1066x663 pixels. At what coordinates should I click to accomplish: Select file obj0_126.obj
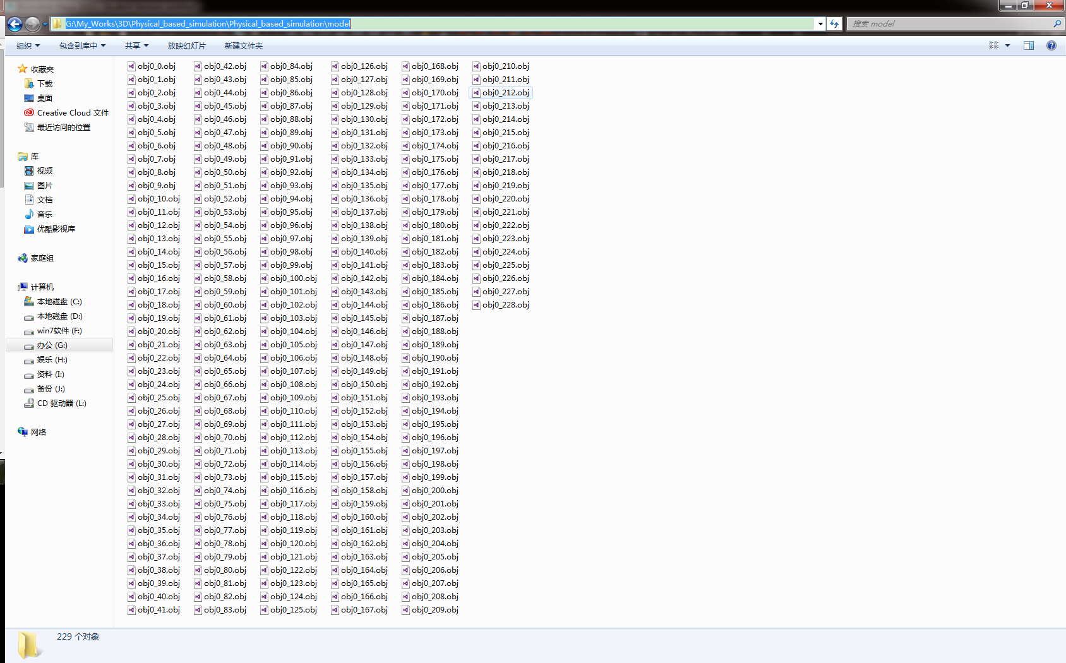click(x=359, y=66)
